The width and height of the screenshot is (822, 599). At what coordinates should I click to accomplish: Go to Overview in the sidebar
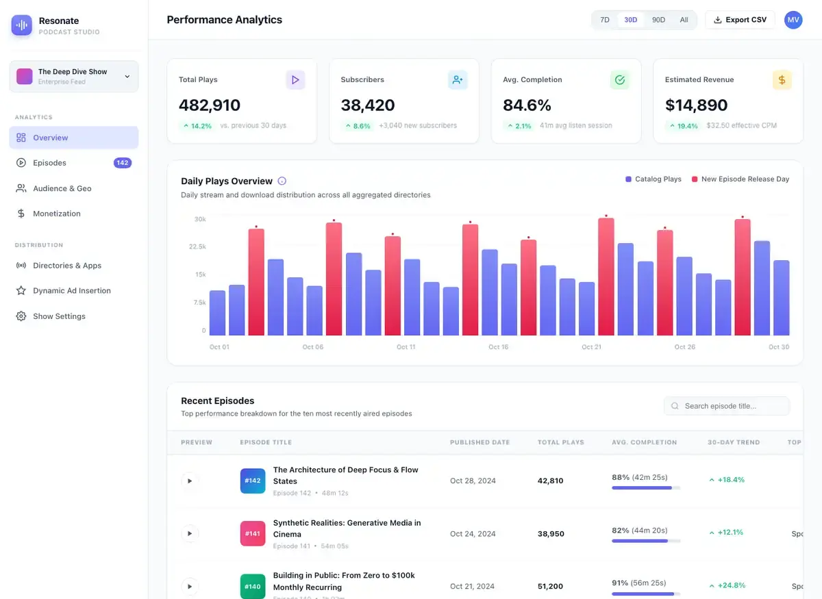74,138
